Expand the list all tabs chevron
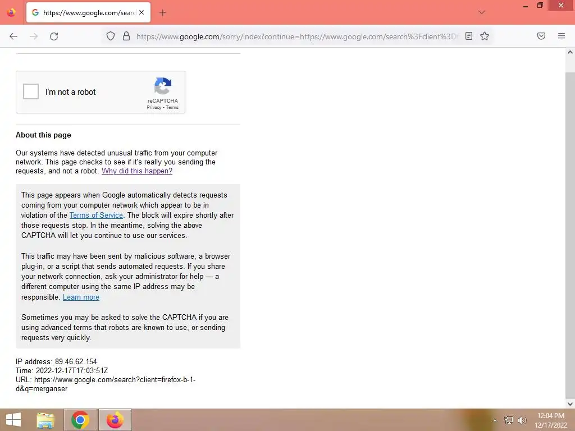The image size is (575, 431). point(482,12)
